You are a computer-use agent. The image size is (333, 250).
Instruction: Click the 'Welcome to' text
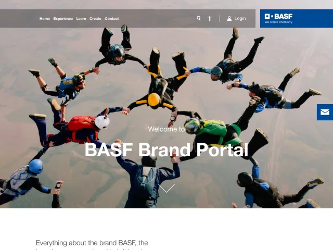[x=166, y=129]
